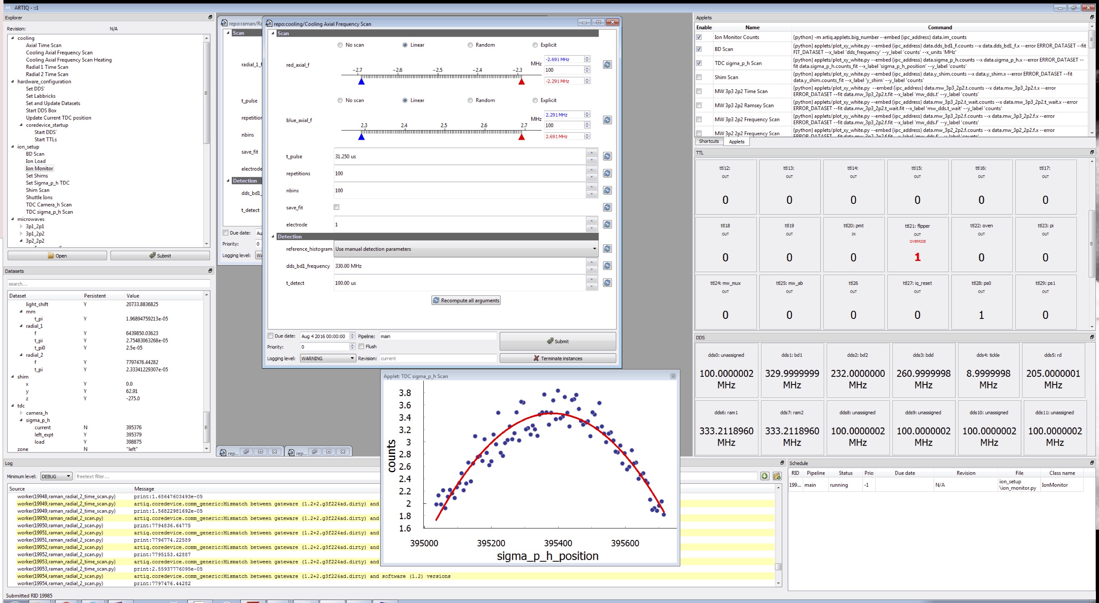Expand the cooling tree item in Explorer
1099x603 pixels.
[13, 38]
